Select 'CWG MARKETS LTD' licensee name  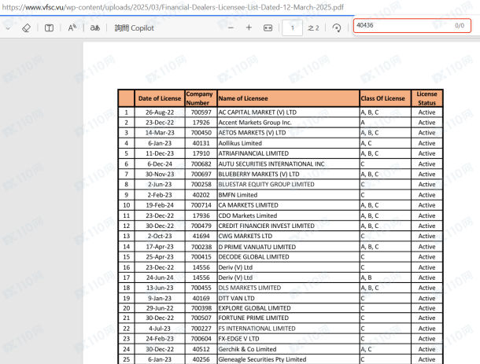(246, 236)
